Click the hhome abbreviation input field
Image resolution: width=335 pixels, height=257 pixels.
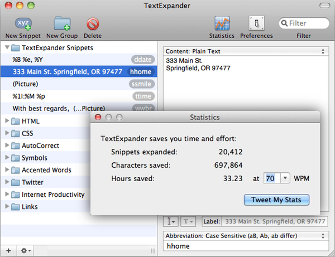pos(246,246)
